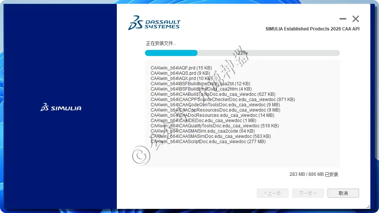The width and height of the screenshot is (379, 213).
Task: Select the CAASMAISim.edu_caa2code (64 KB) line
Action: 202,131
